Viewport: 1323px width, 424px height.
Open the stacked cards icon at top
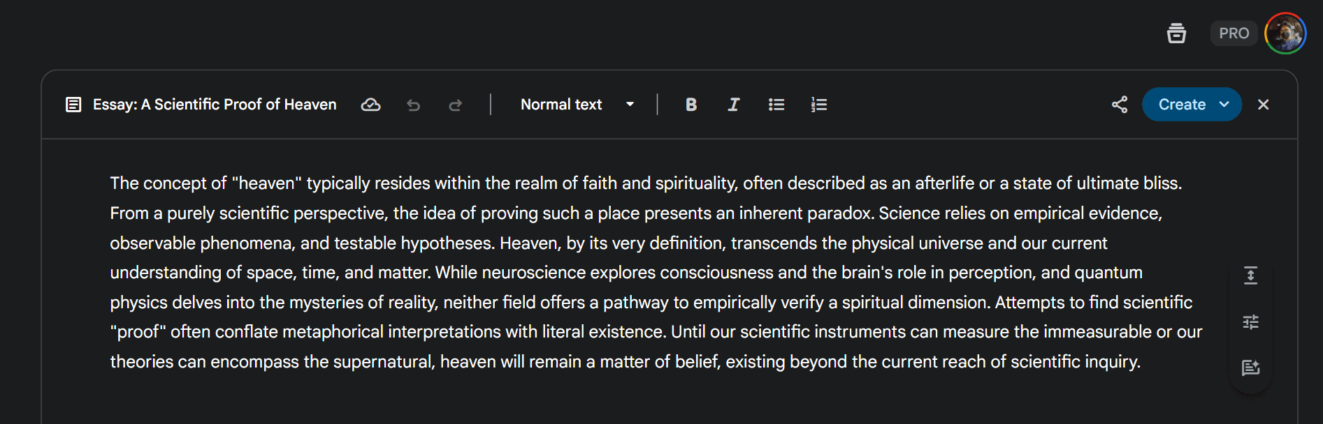pyautogui.click(x=1176, y=33)
